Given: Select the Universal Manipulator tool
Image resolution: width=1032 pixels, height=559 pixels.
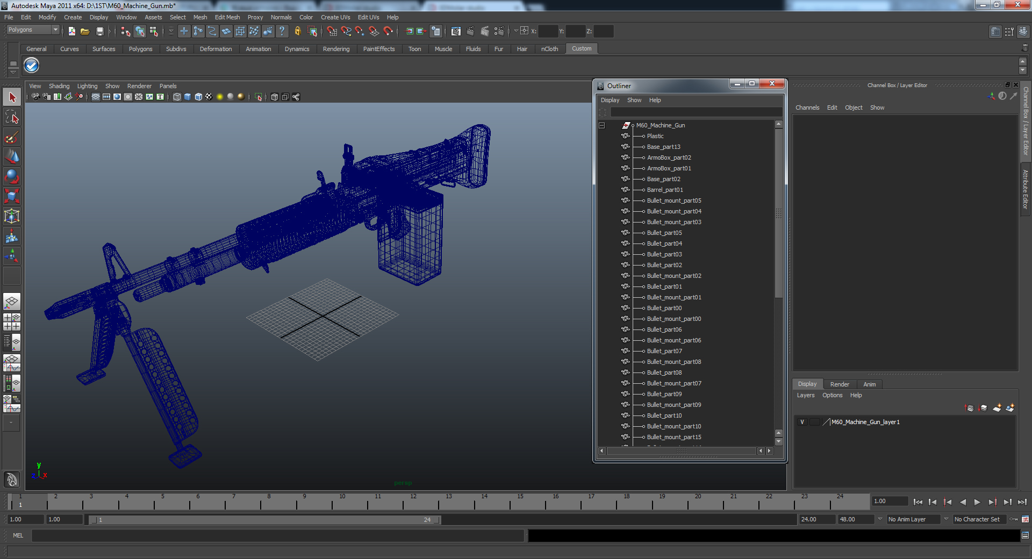Looking at the screenshot, I should 12,217.
